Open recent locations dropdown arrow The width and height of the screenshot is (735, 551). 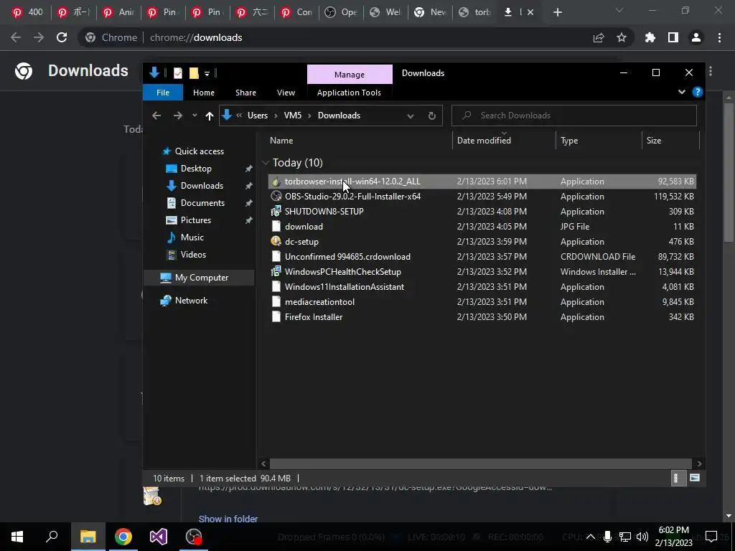(x=195, y=116)
